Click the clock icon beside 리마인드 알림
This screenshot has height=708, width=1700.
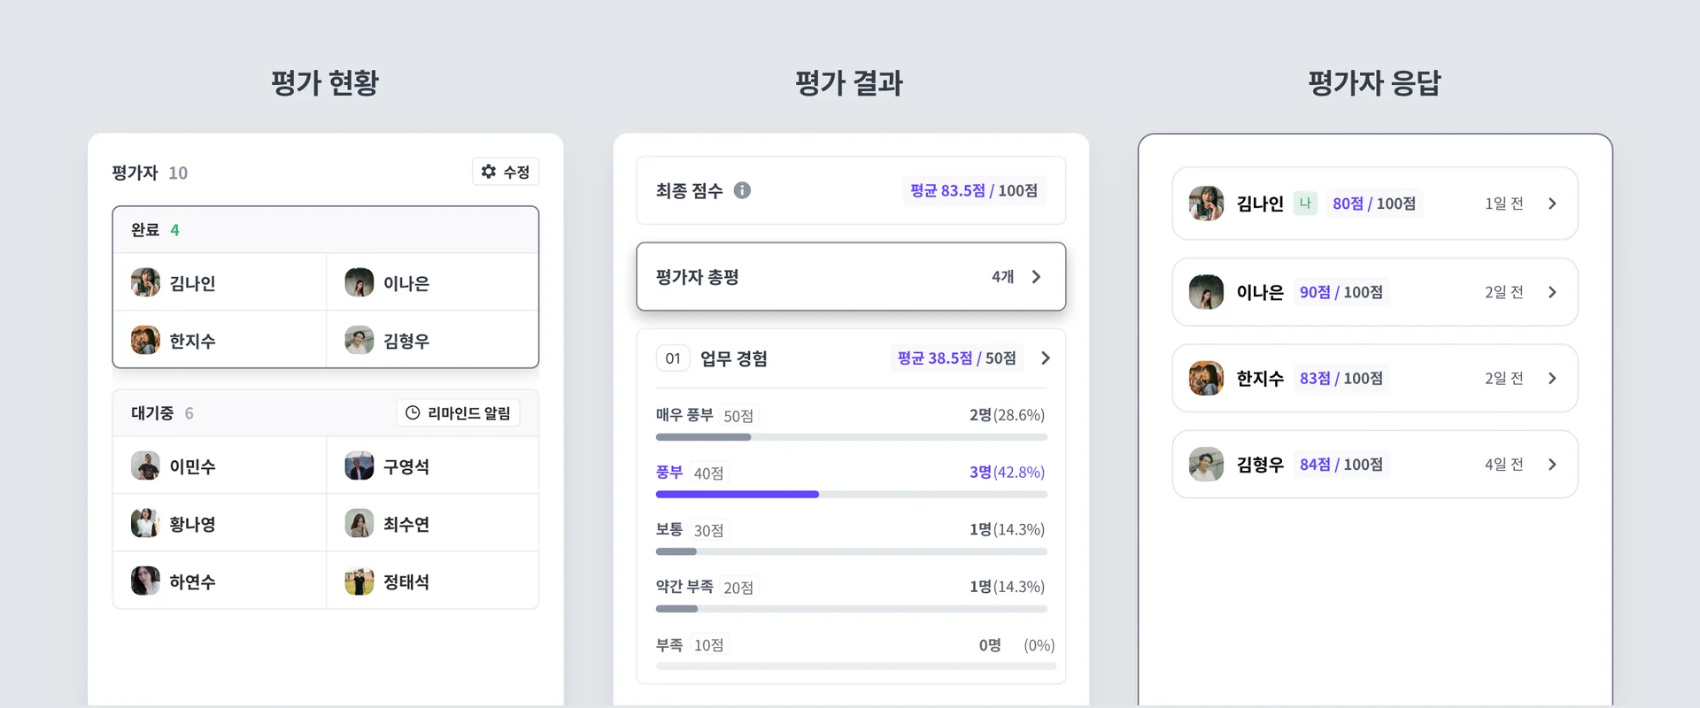(x=411, y=412)
